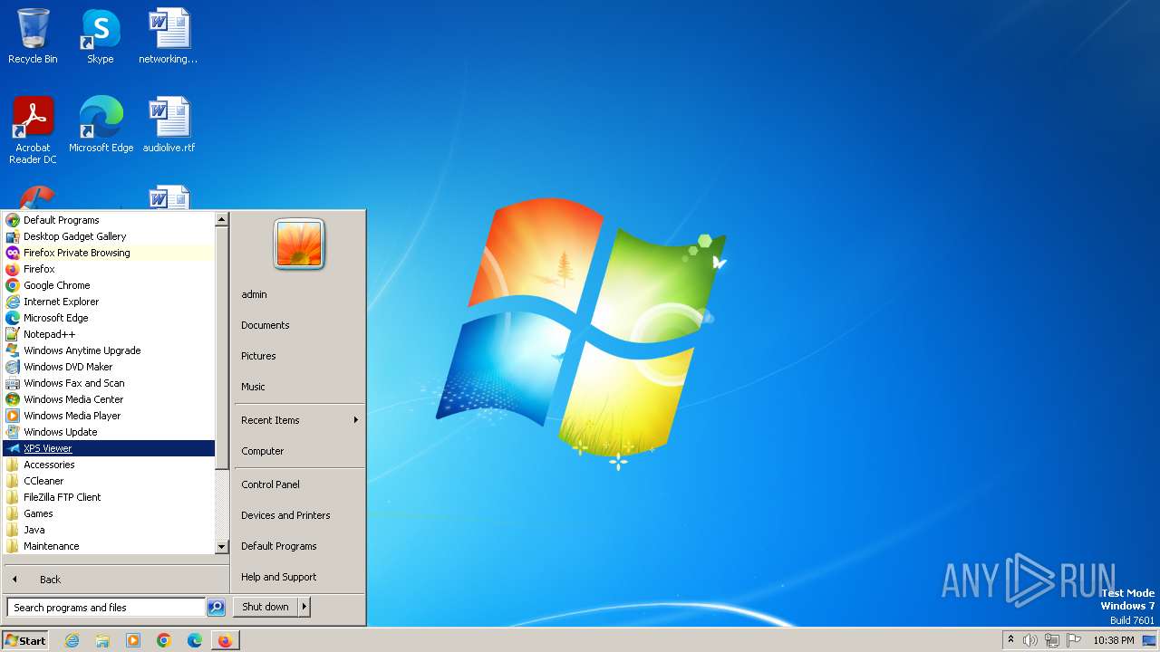The width and height of the screenshot is (1160, 652).
Task: Open the Action Center flag icon
Action: [1074, 640]
